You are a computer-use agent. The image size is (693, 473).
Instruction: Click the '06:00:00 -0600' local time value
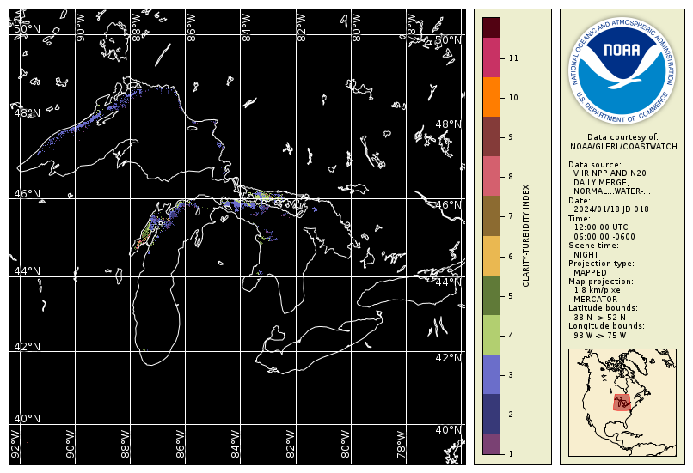(x=604, y=237)
